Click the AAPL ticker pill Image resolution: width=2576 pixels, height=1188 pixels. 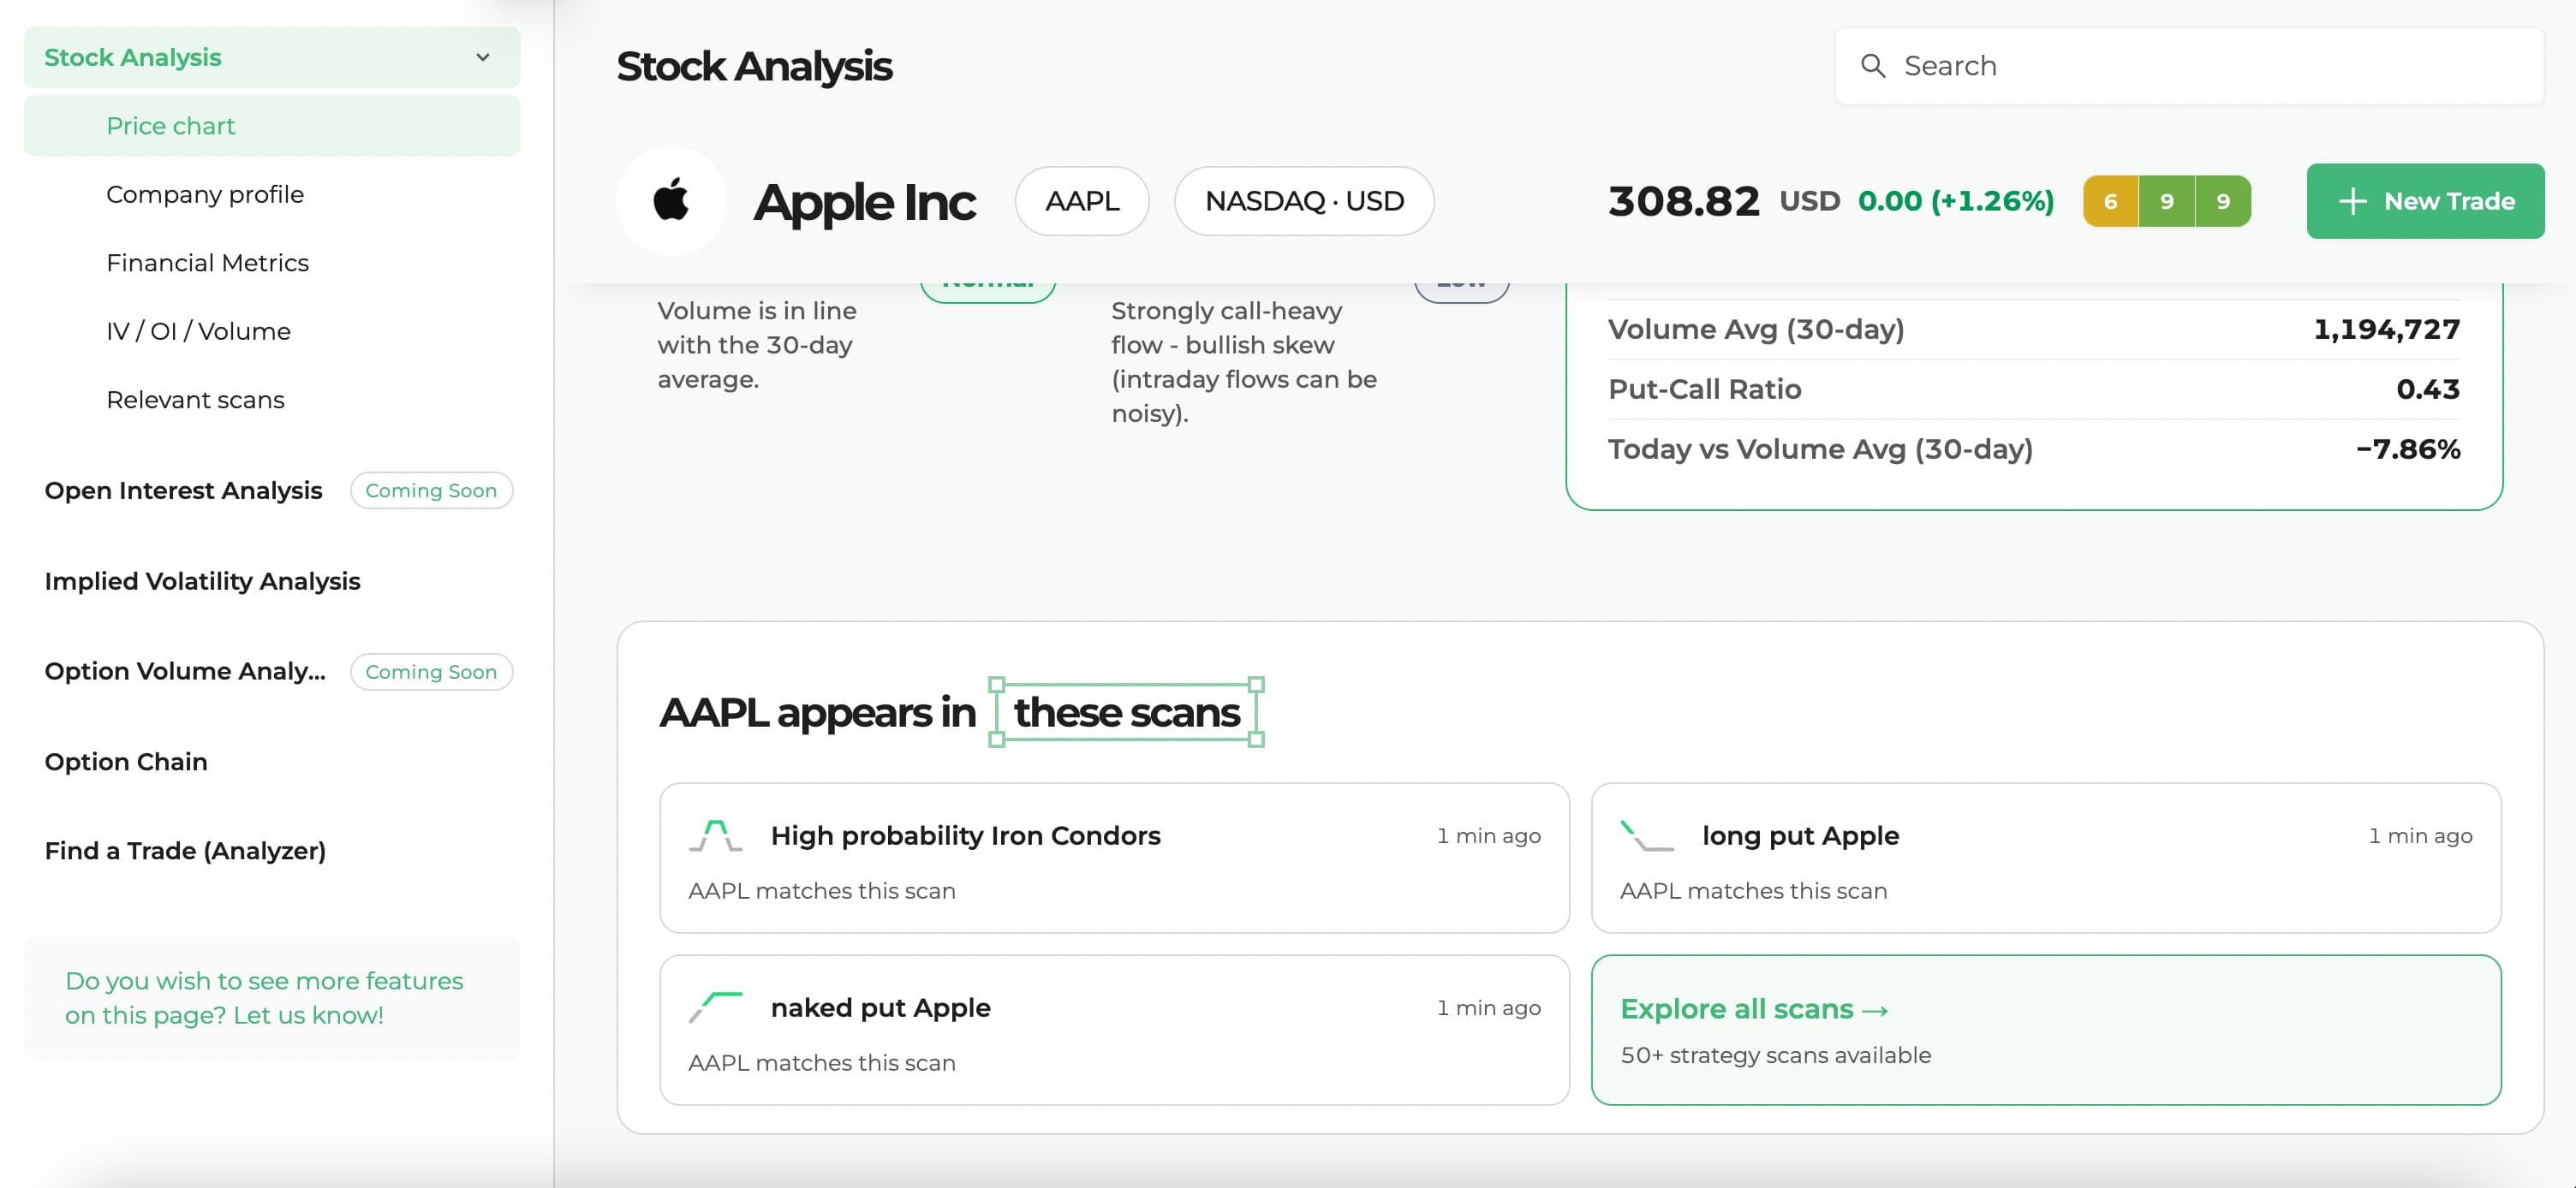(x=1082, y=201)
